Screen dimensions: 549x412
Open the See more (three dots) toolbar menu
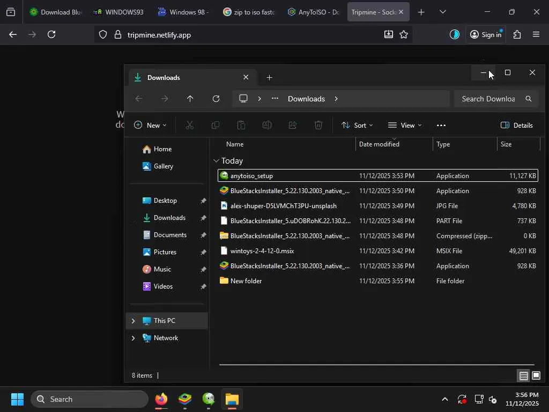tap(441, 125)
